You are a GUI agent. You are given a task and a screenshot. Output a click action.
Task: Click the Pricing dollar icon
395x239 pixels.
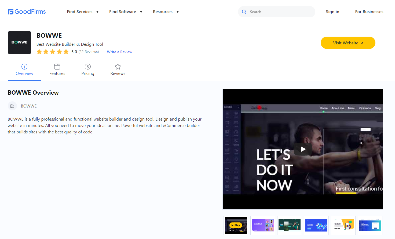coord(88,66)
